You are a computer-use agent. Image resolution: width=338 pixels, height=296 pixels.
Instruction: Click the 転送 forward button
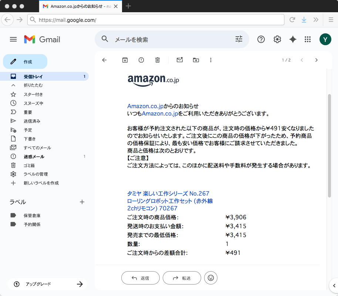tap(182, 278)
